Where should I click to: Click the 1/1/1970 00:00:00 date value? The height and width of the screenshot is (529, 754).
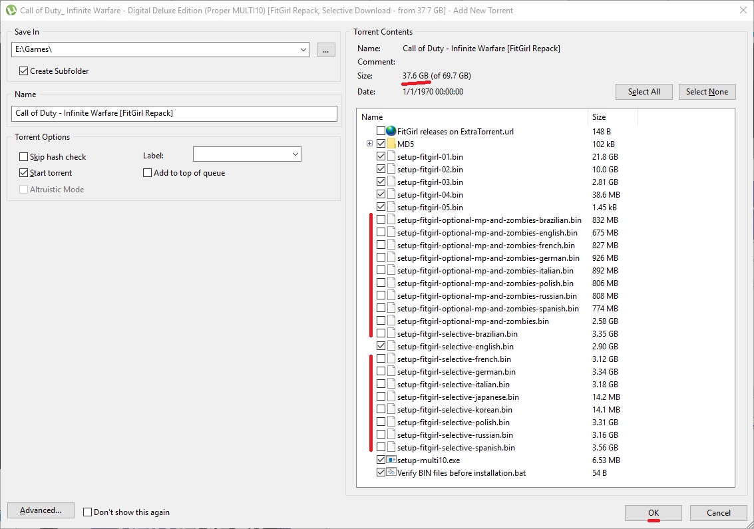pos(433,91)
